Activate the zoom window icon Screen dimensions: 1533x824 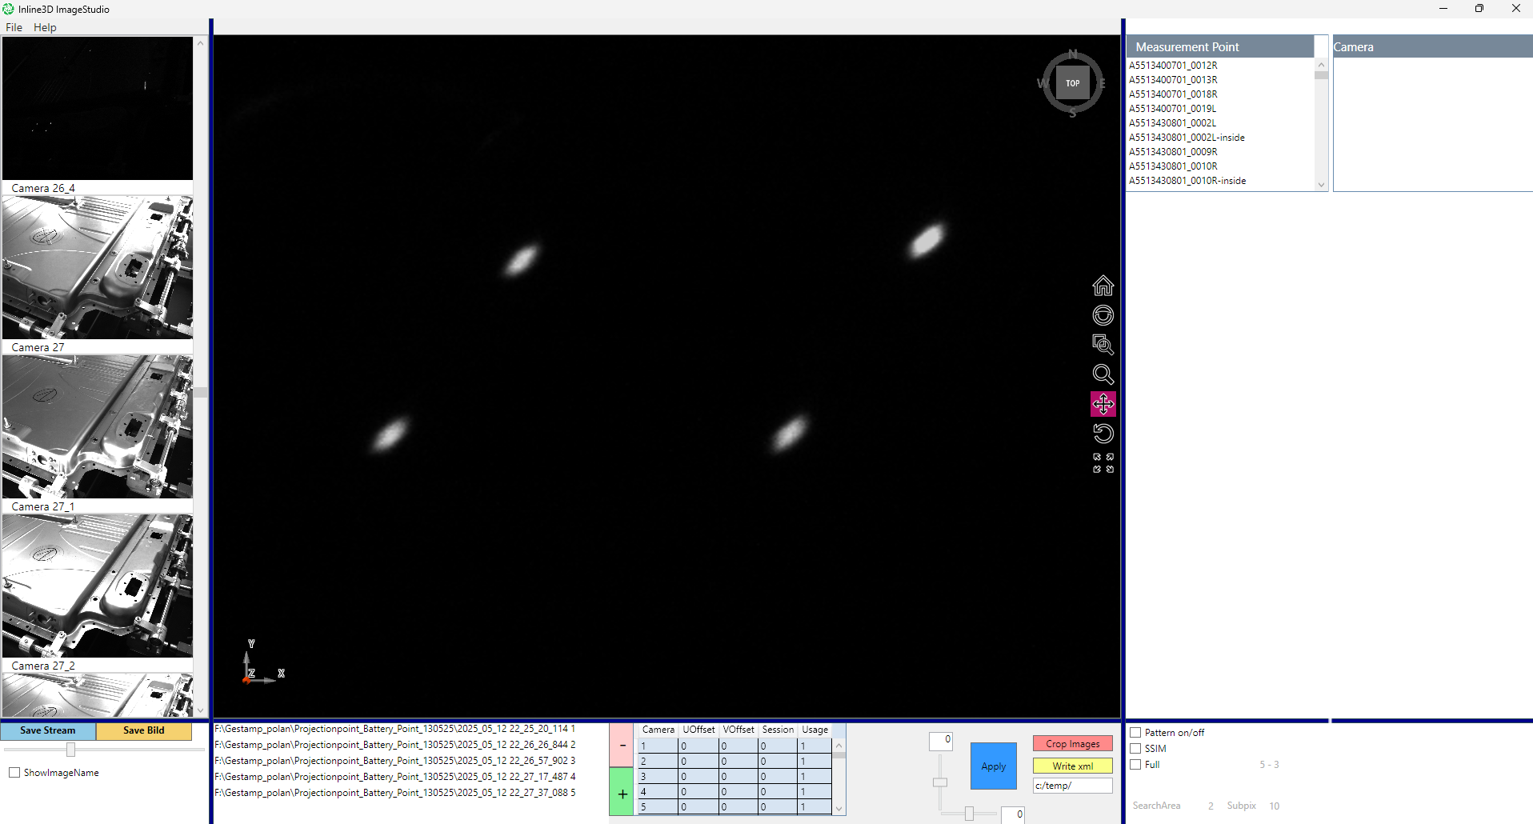click(1103, 345)
